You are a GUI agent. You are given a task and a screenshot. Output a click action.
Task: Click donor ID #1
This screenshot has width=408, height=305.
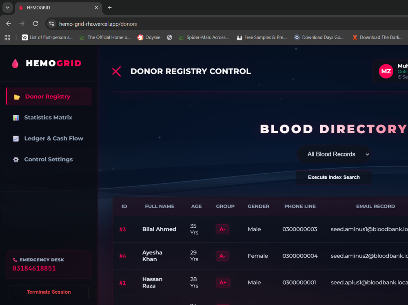point(122,283)
